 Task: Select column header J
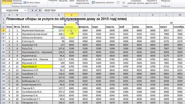pyautogui.click(x=139, y=15)
